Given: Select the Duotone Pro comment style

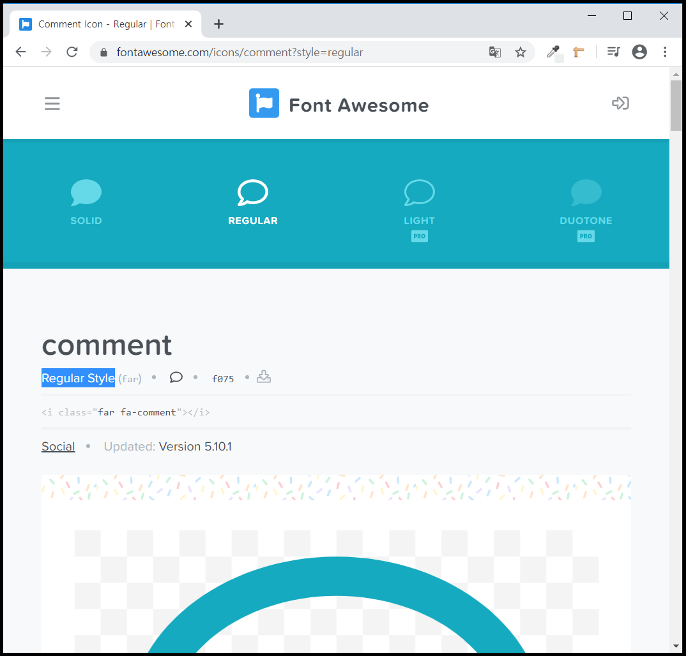Looking at the screenshot, I should 586,210.
